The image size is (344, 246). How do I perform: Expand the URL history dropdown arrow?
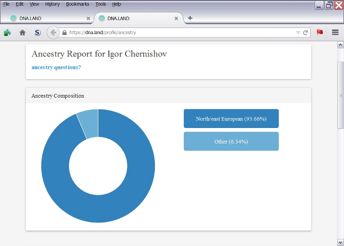tap(298, 33)
